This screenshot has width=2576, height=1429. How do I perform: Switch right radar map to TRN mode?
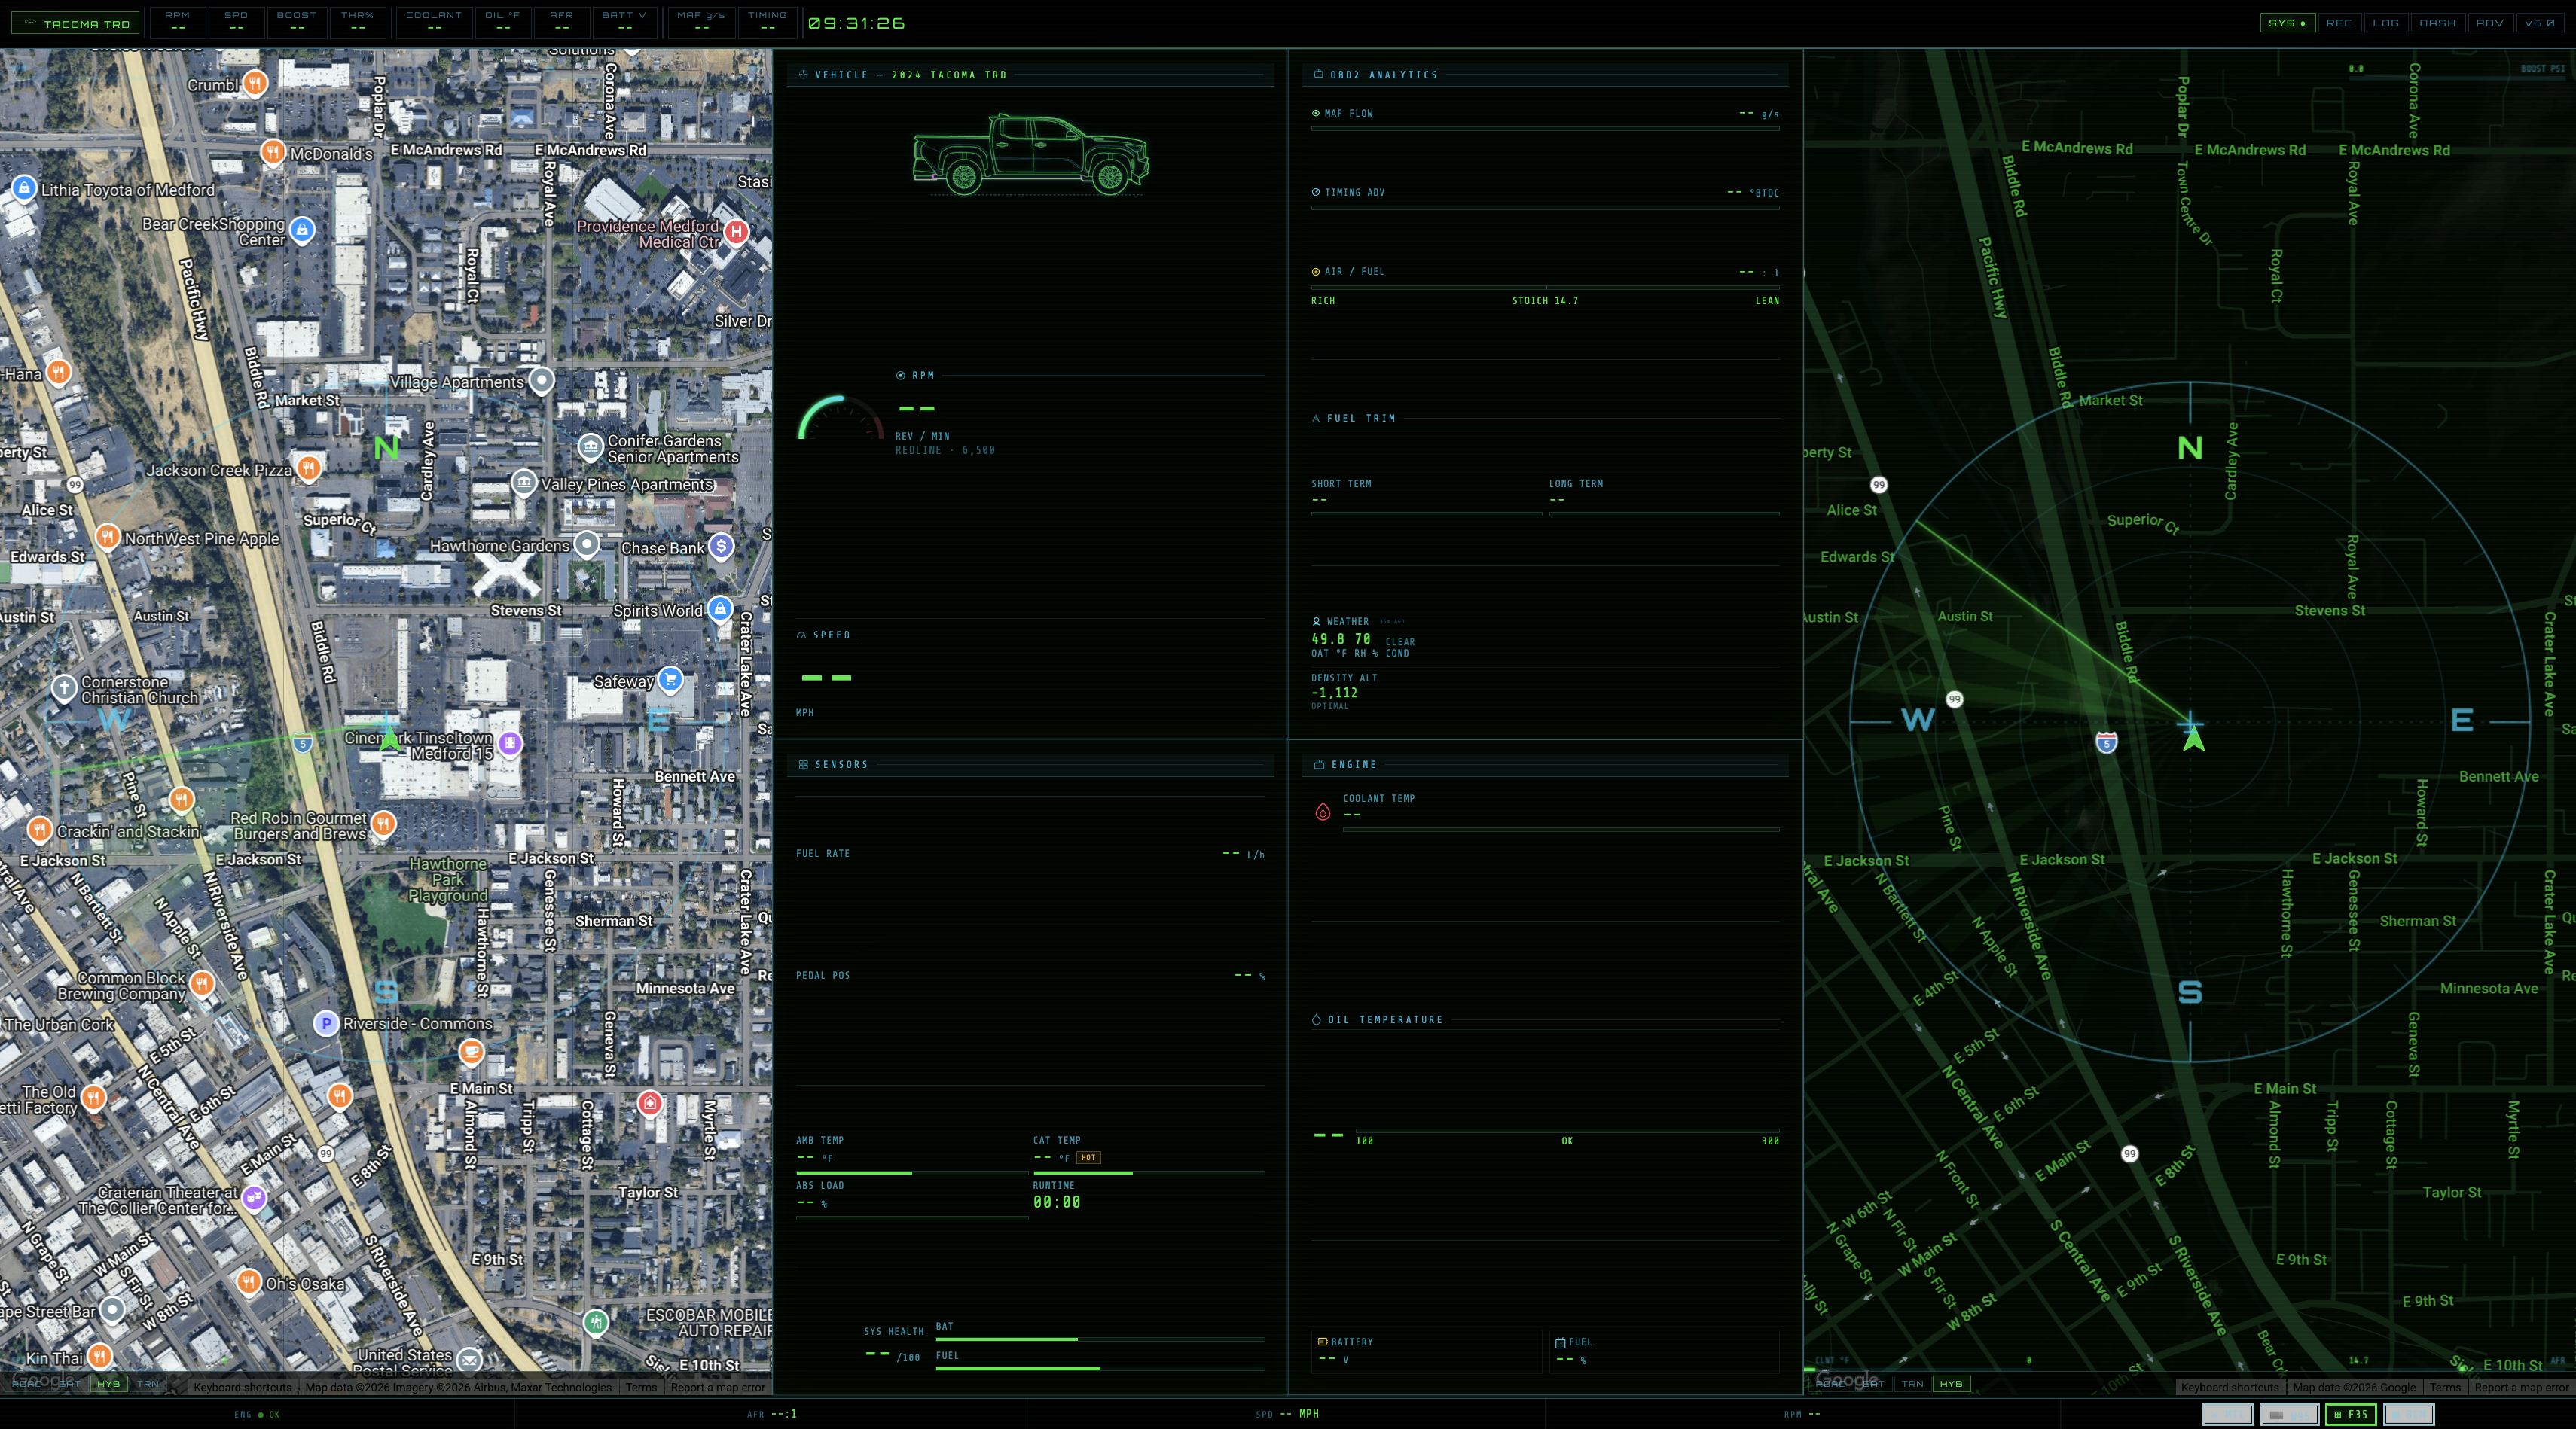tap(1912, 1384)
